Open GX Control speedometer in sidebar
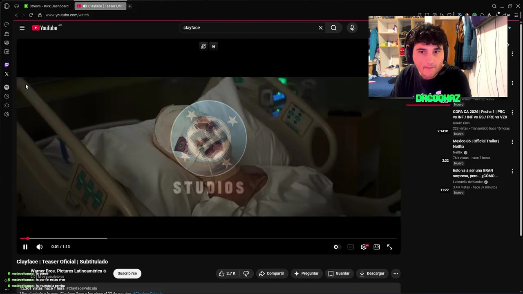Image resolution: width=523 pixels, height=294 pixels. tap(7, 24)
